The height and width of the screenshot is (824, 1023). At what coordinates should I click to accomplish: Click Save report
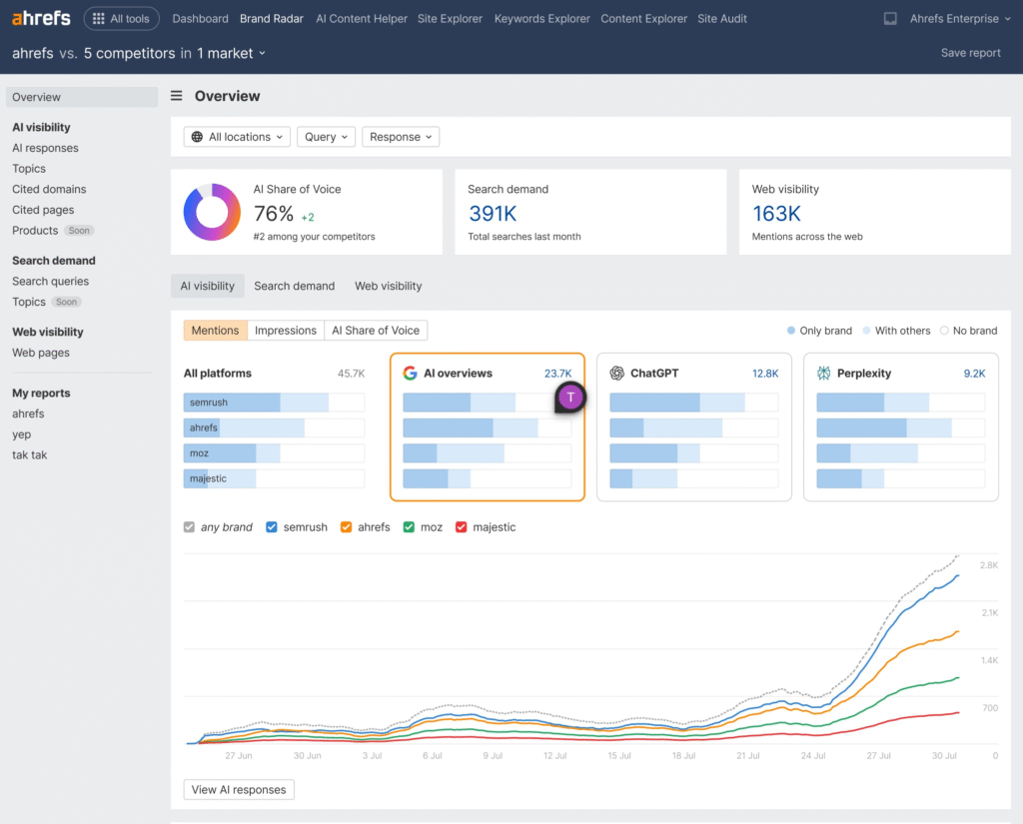click(971, 53)
